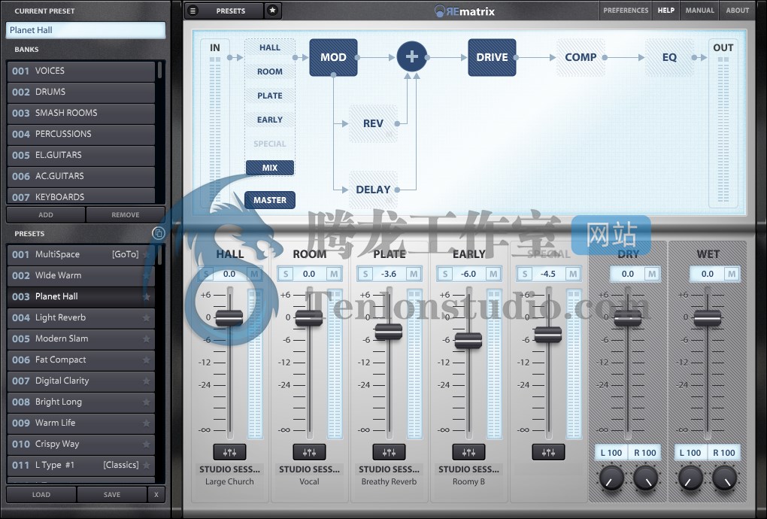Favorite the Modern Slam preset star
This screenshot has height=519, width=767.
pos(147,339)
